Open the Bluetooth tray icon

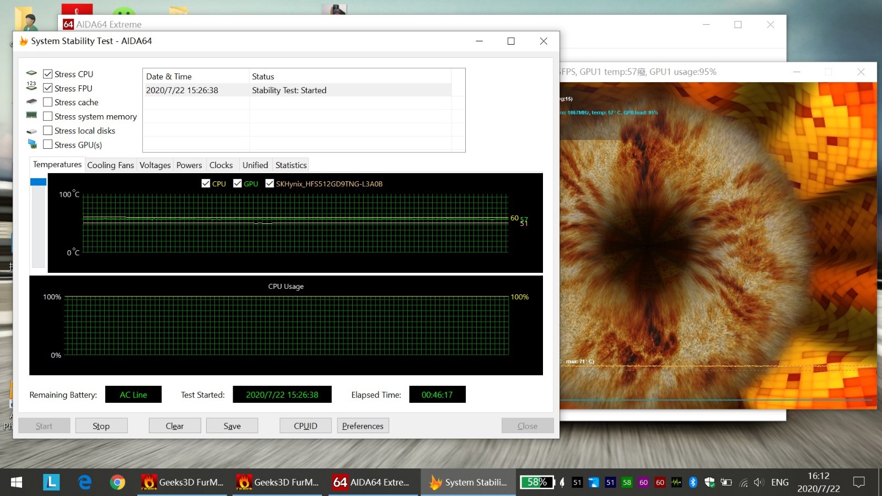[693, 482]
